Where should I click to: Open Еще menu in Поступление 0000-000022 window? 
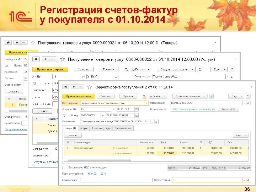[219, 69]
